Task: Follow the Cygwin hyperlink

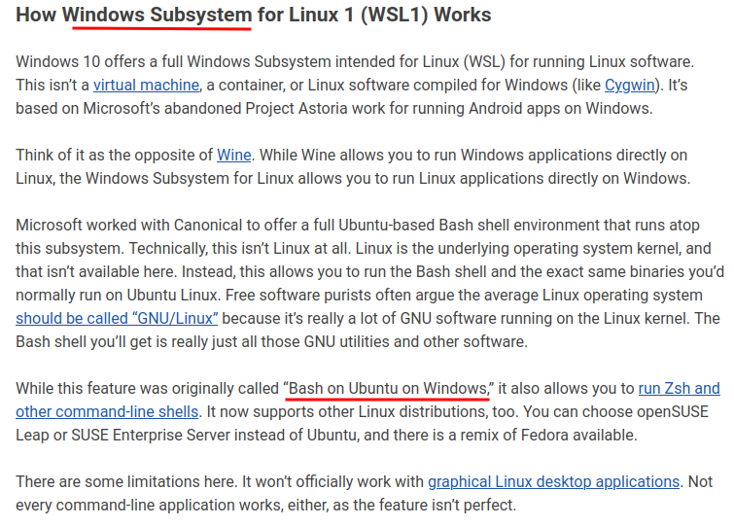Action: coord(630,86)
